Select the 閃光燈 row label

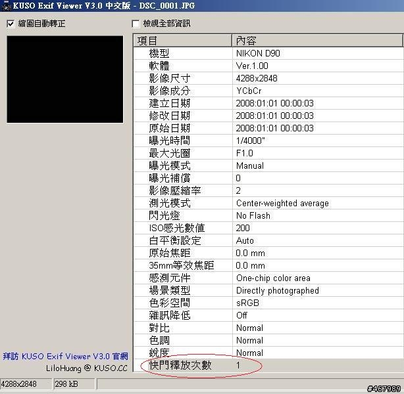point(164,215)
